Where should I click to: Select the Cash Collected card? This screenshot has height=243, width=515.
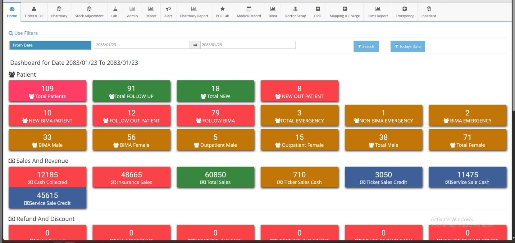click(x=48, y=177)
